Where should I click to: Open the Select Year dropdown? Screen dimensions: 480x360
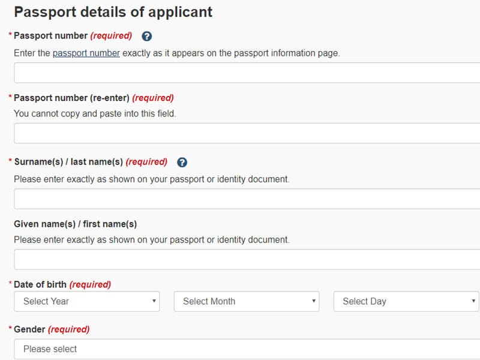[x=87, y=301]
